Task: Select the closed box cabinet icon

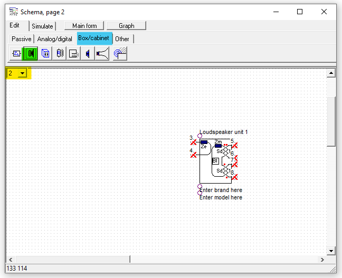Action: click(x=45, y=53)
